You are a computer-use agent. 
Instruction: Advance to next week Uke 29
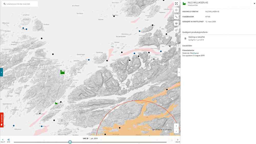[178, 140]
